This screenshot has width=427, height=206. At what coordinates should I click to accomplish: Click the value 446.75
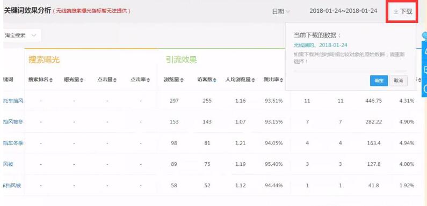(374, 101)
